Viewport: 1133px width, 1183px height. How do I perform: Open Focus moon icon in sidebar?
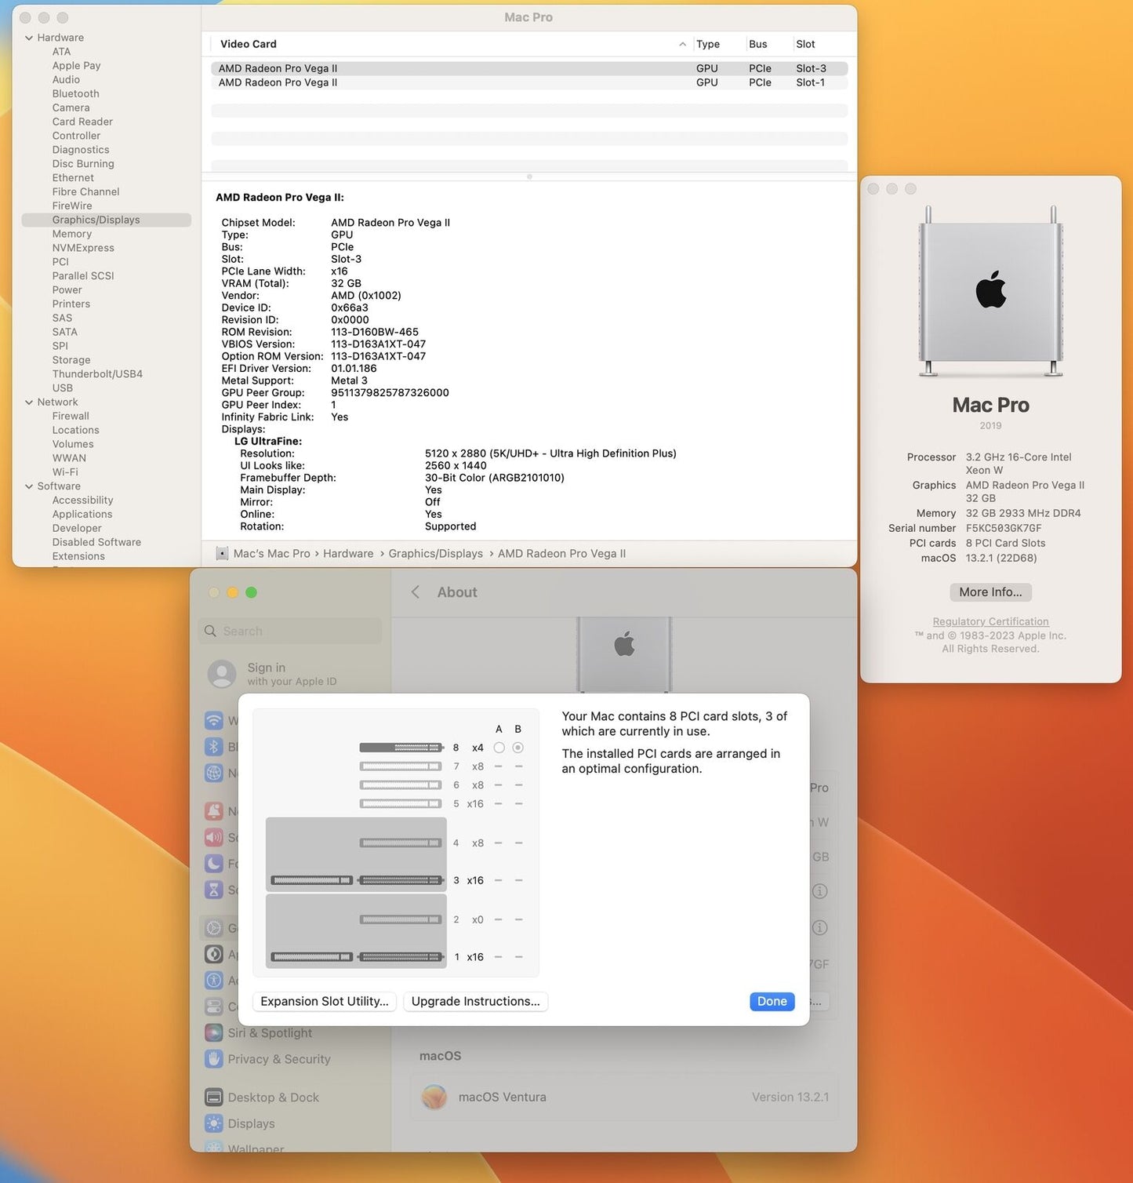213,864
